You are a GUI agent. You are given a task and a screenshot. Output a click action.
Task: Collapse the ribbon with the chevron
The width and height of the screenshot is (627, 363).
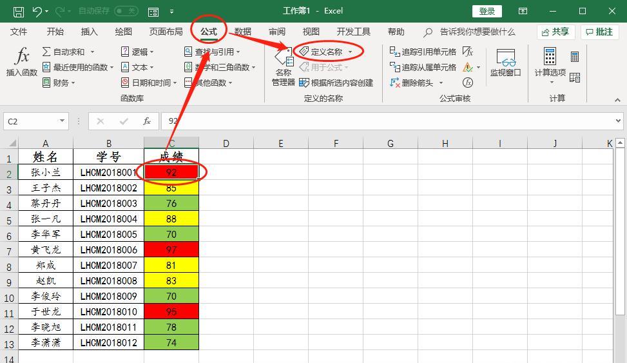(617, 100)
